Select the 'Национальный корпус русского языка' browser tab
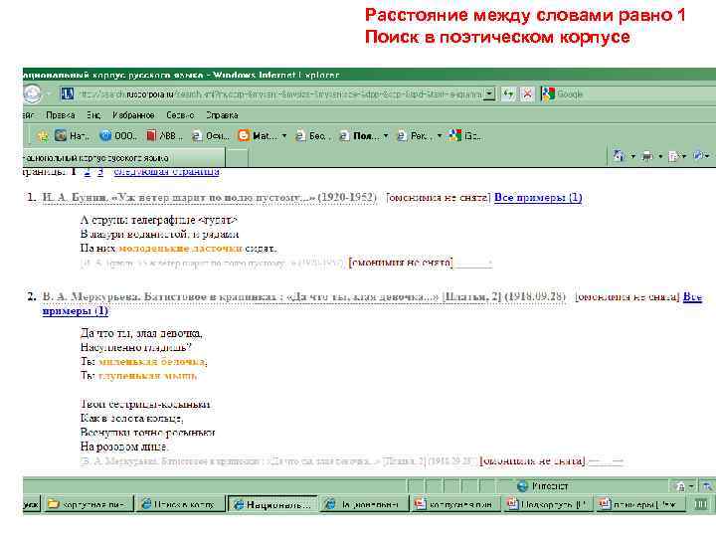This screenshot has height=537, width=716. pyautogui.click(x=123, y=158)
